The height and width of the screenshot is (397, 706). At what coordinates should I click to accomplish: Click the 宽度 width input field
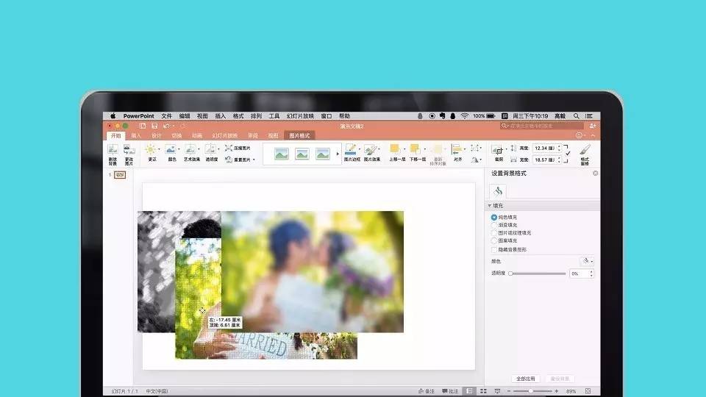pos(547,160)
